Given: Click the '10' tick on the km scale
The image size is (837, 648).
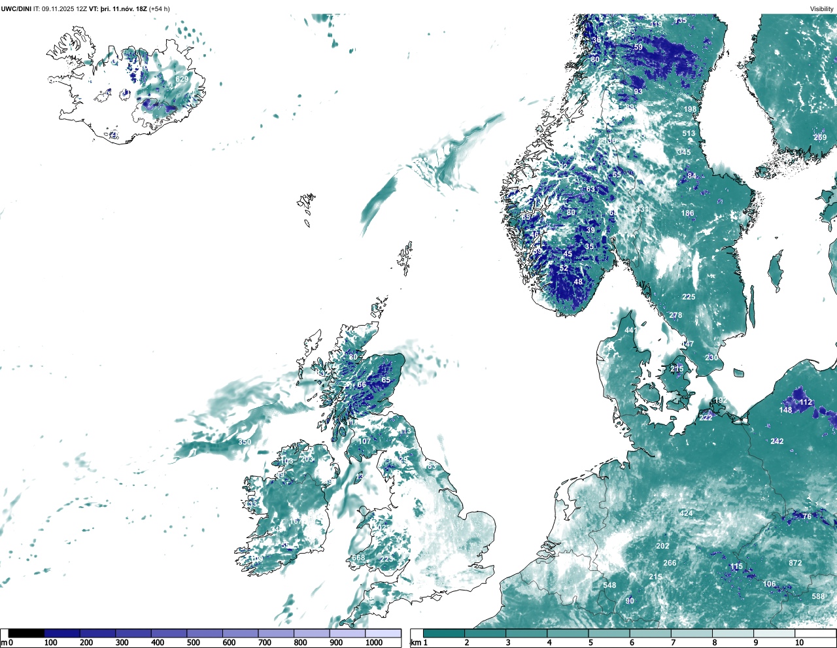Looking at the screenshot, I should point(799,643).
